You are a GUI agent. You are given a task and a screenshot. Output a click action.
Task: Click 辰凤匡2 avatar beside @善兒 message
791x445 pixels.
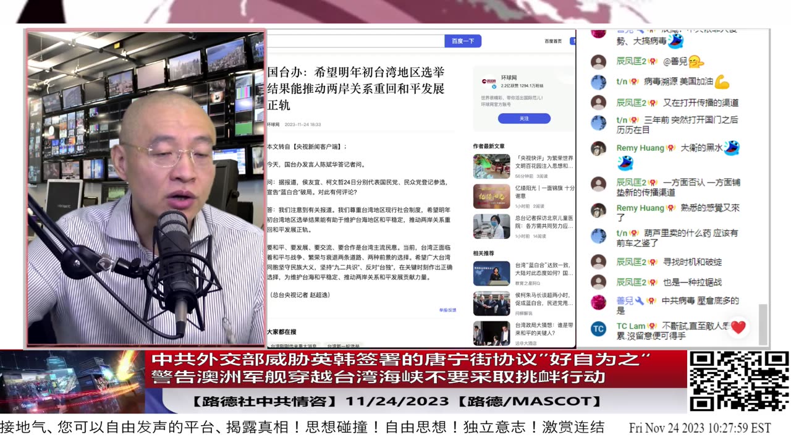click(x=598, y=62)
